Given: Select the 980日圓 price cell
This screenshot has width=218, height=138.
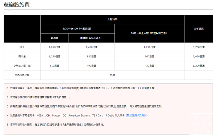Looking at the screenshot, I should pyautogui.click(x=92, y=57).
